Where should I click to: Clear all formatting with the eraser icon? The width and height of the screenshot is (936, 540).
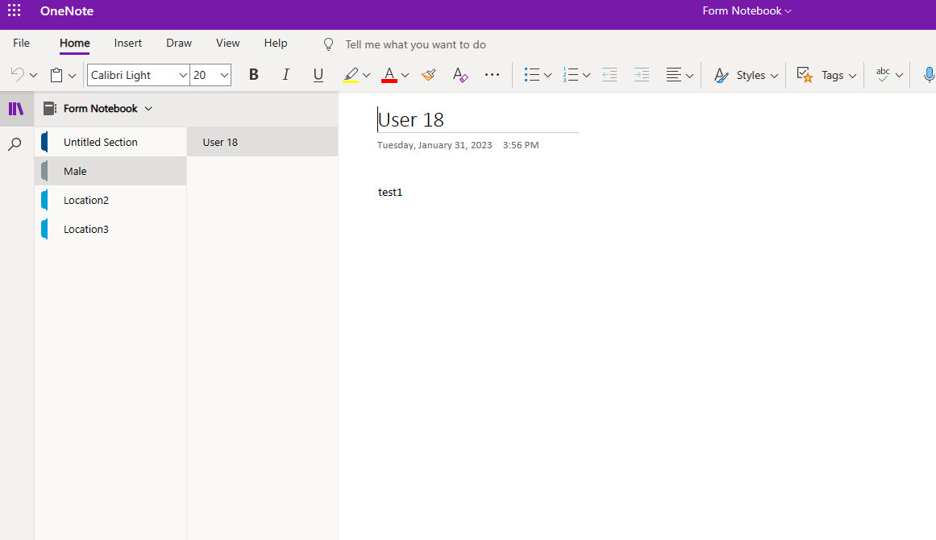pos(460,74)
